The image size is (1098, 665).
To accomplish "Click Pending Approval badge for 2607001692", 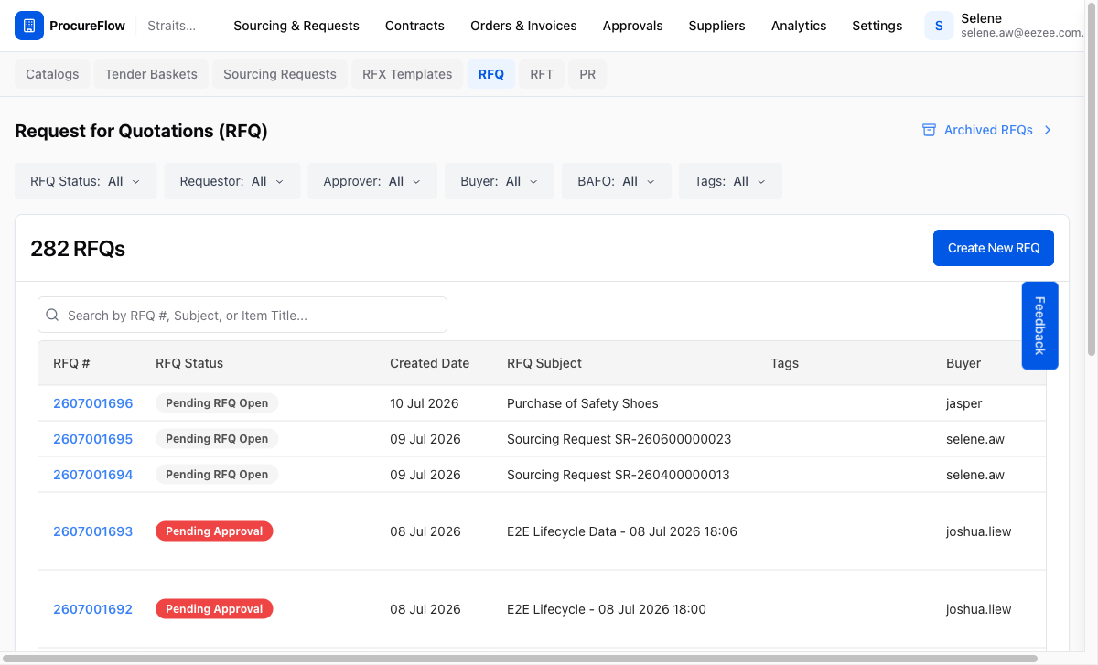I will click(214, 609).
